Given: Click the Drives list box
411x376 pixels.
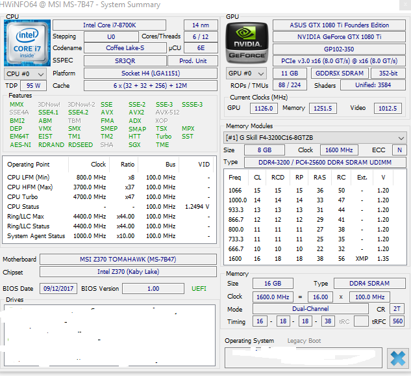Looking at the screenshot, I should [110, 335].
